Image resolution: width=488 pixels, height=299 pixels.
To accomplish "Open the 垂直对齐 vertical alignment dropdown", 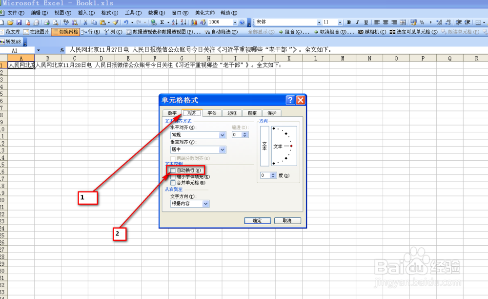I will (222, 149).
